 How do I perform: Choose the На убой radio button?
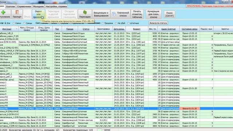point(116,23)
